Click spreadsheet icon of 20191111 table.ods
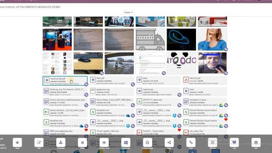The height and width of the screenshot is (153, 272). tap(139, 102)
